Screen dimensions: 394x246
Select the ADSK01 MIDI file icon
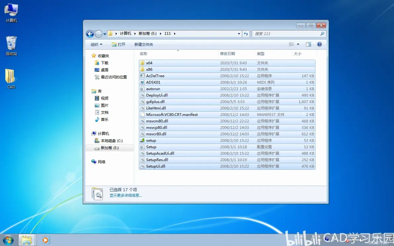[142, 82]
